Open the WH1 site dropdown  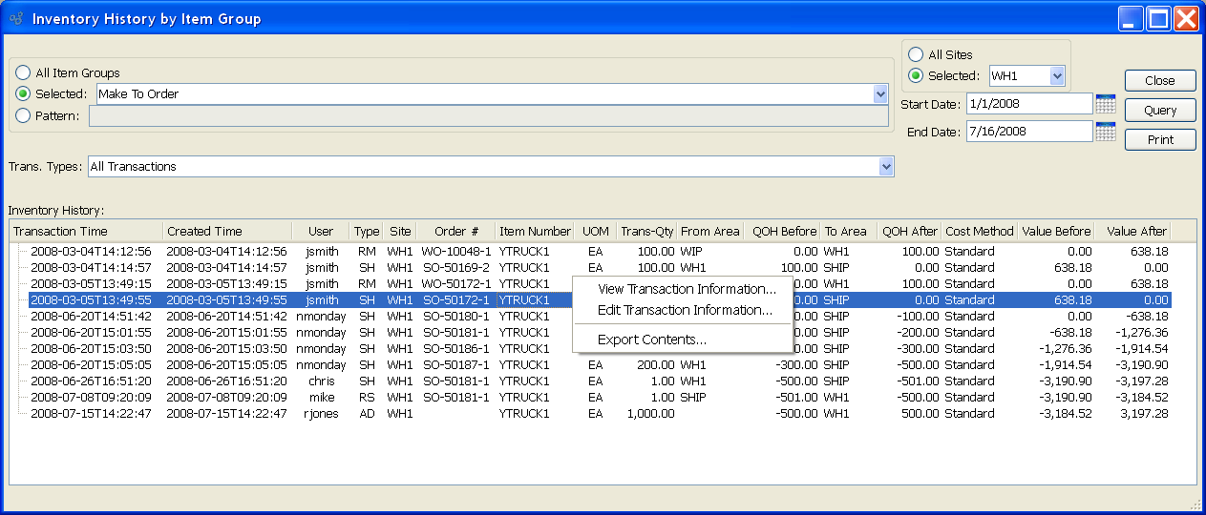(x=1056, y=76)
